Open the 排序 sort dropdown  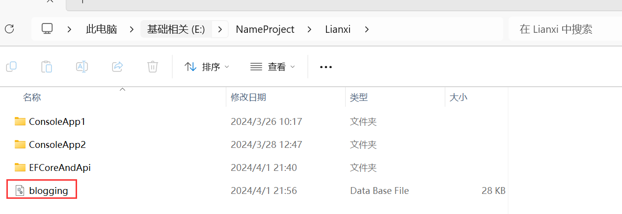tap(207, 67)
